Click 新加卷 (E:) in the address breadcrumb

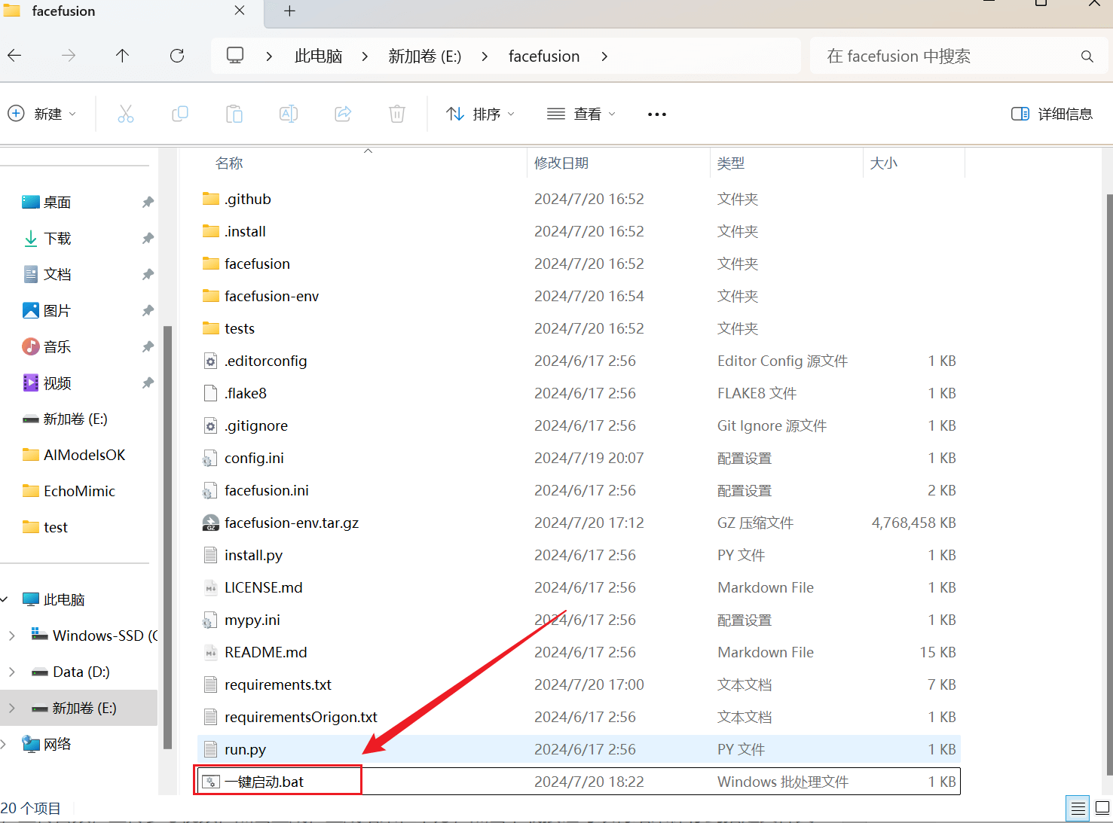click(x=424, y=56)
